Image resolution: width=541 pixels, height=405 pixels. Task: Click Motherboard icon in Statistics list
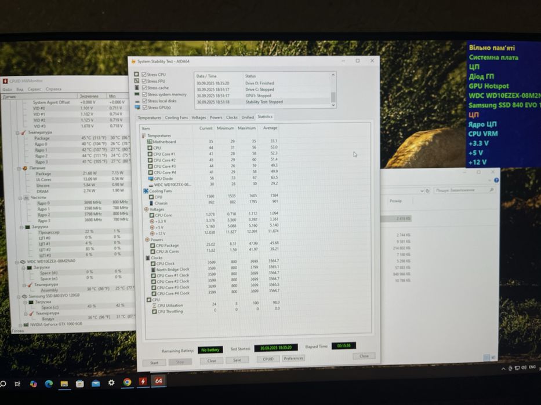[150, 142]
